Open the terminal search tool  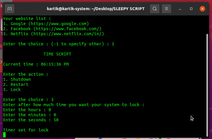[x=154, y=9]
